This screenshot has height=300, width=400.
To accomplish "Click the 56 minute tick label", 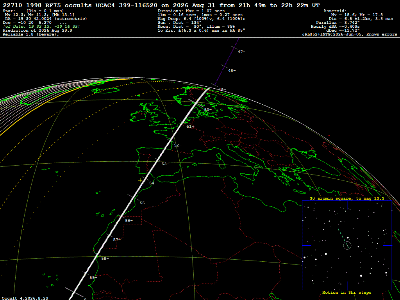I will 129,221.
